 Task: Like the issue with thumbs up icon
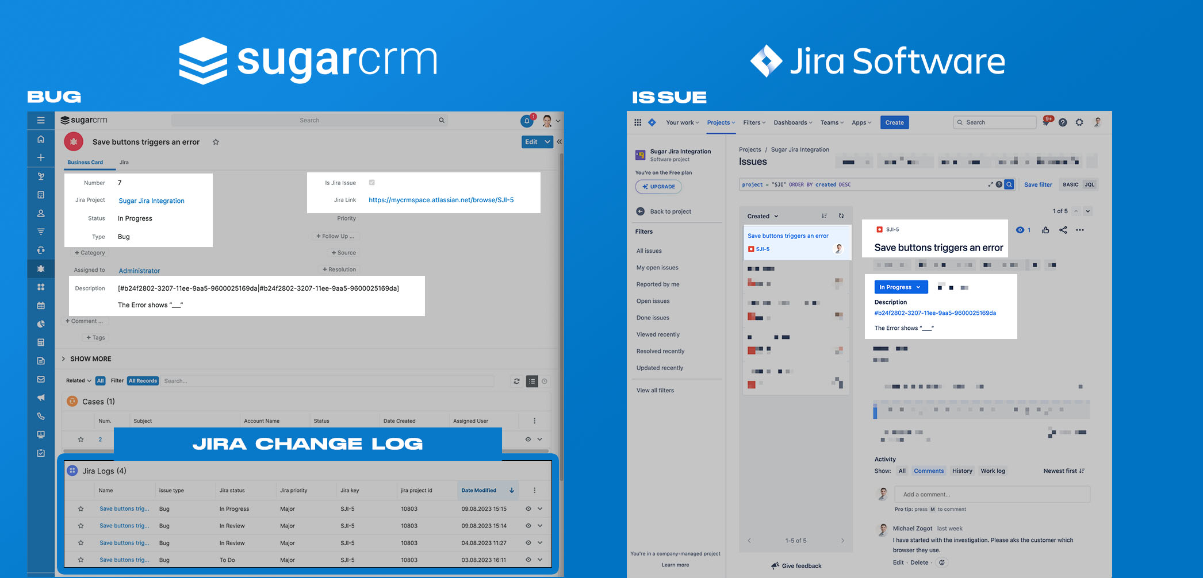(x=1045, y=230)
